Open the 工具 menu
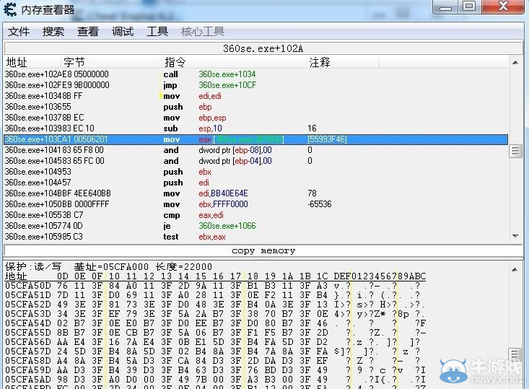The height and width of the screenshot is (389, 529). tap(157, 32)
